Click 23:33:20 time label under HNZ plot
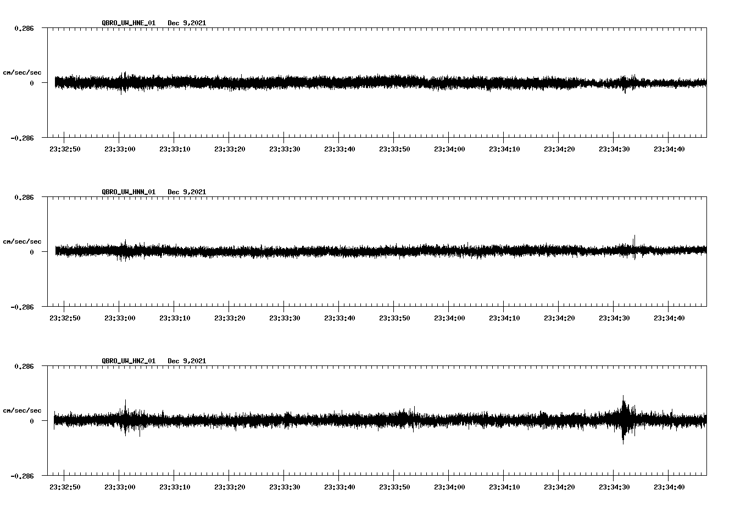Viewport: 746px width, 507px height. 230,487
